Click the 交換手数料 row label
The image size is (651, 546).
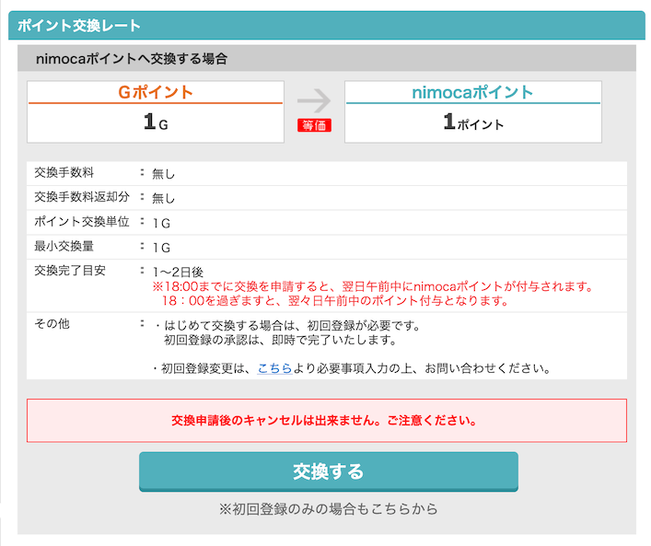pyautogui.click(x=64, y=173)
